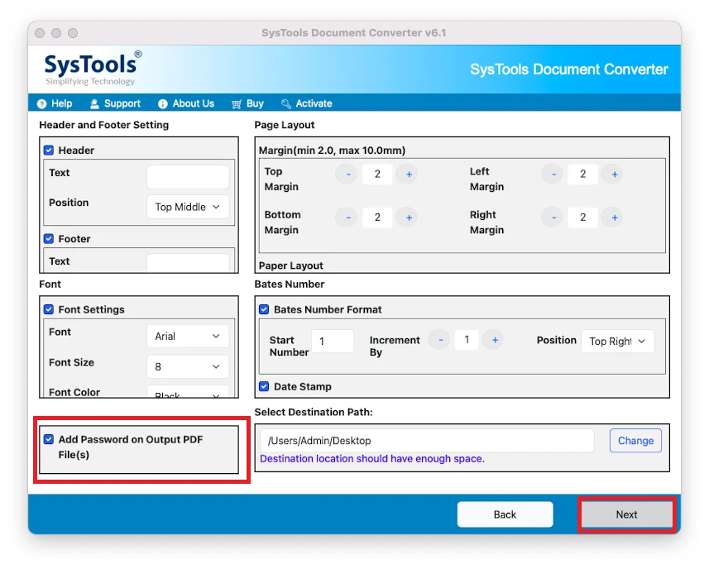Viewport: 709px width, 569px height.
Task: Click the Support person icon
Action: tap(94, 104)
